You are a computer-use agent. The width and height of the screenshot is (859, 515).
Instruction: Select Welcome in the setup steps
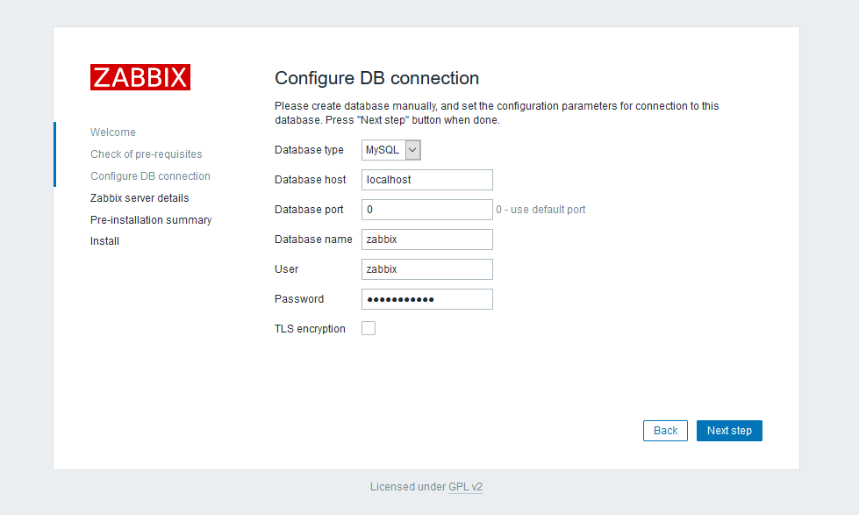[x=113, y=132]
